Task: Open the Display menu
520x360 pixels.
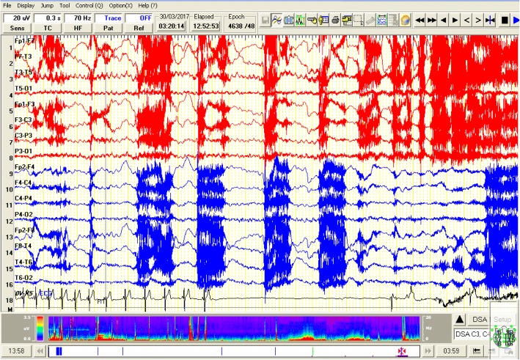Action: click(x=24, y=5)
